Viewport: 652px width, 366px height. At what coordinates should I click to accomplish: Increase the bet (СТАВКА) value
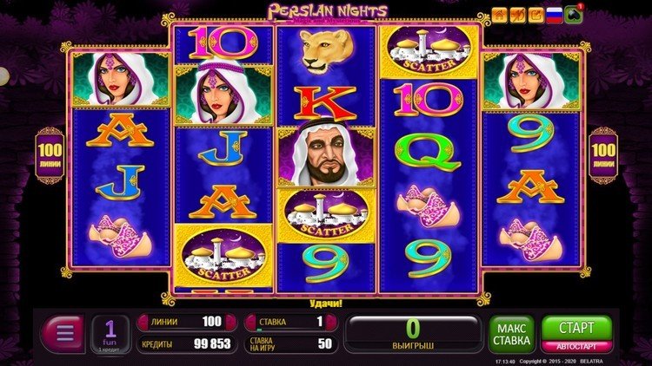[x=331, y=322]
